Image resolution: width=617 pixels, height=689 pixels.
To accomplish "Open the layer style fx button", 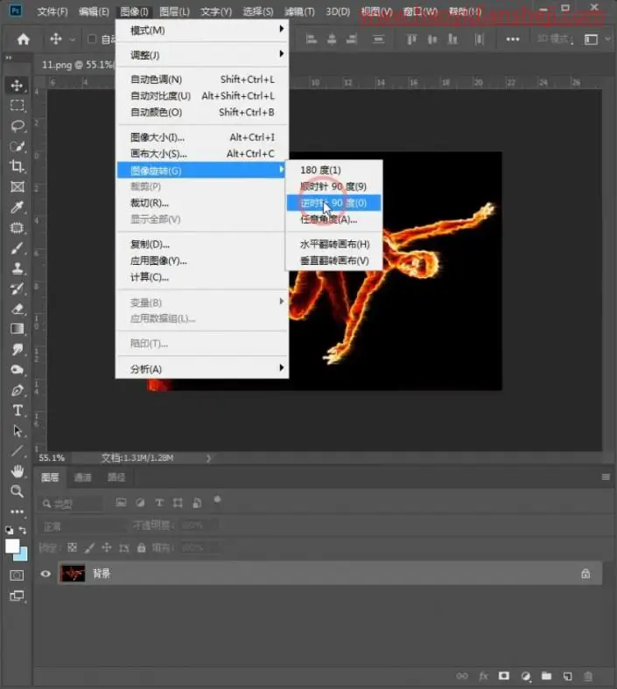I will 483,676.
